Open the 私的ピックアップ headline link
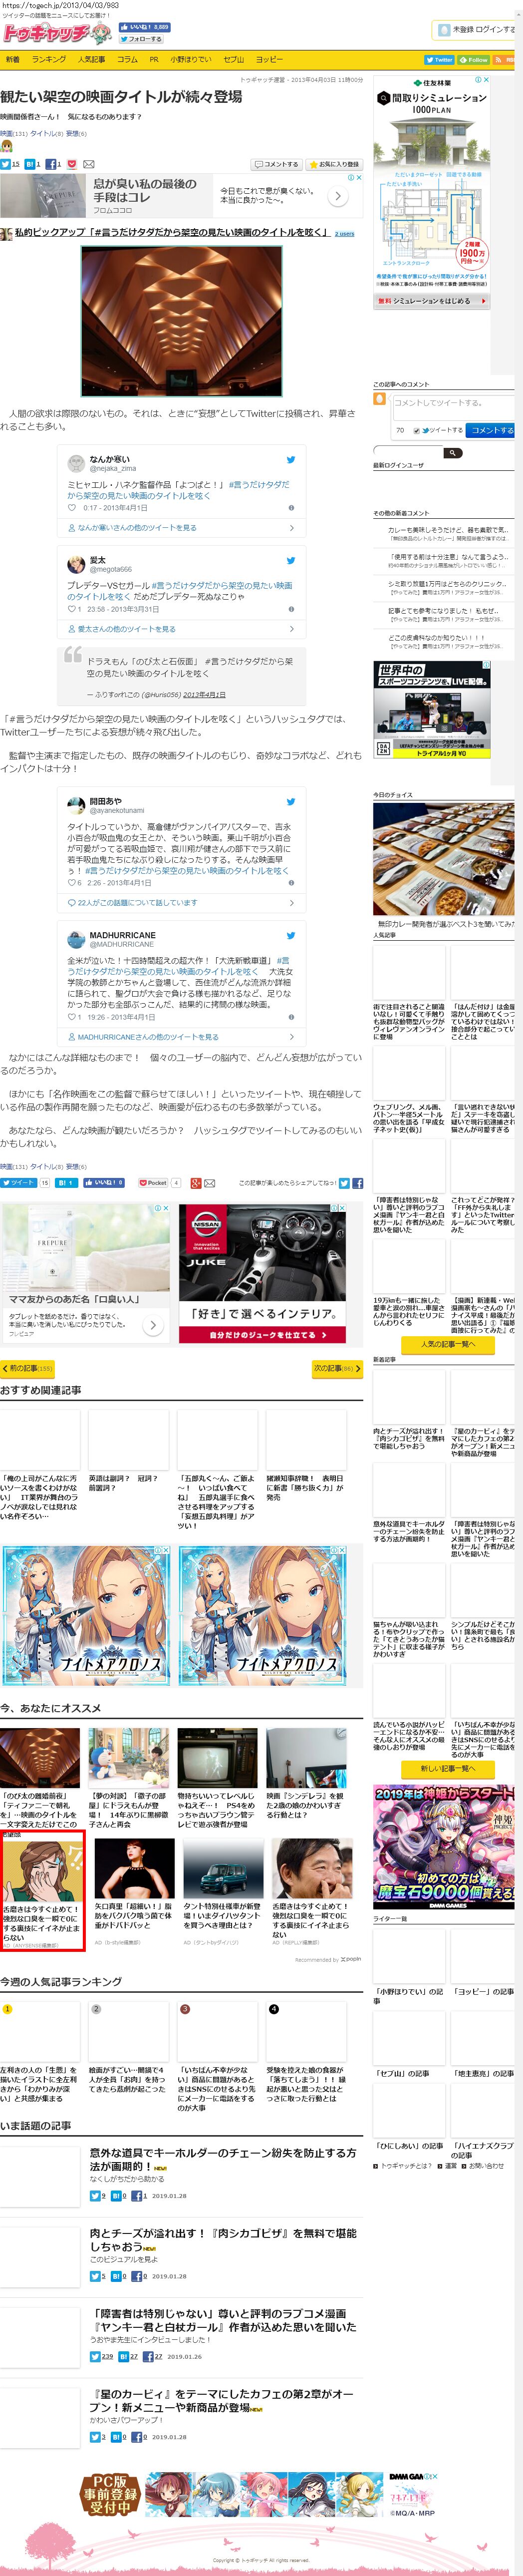Image resolution: width=523 pixels, height=2576 pixels. point(172,232)
